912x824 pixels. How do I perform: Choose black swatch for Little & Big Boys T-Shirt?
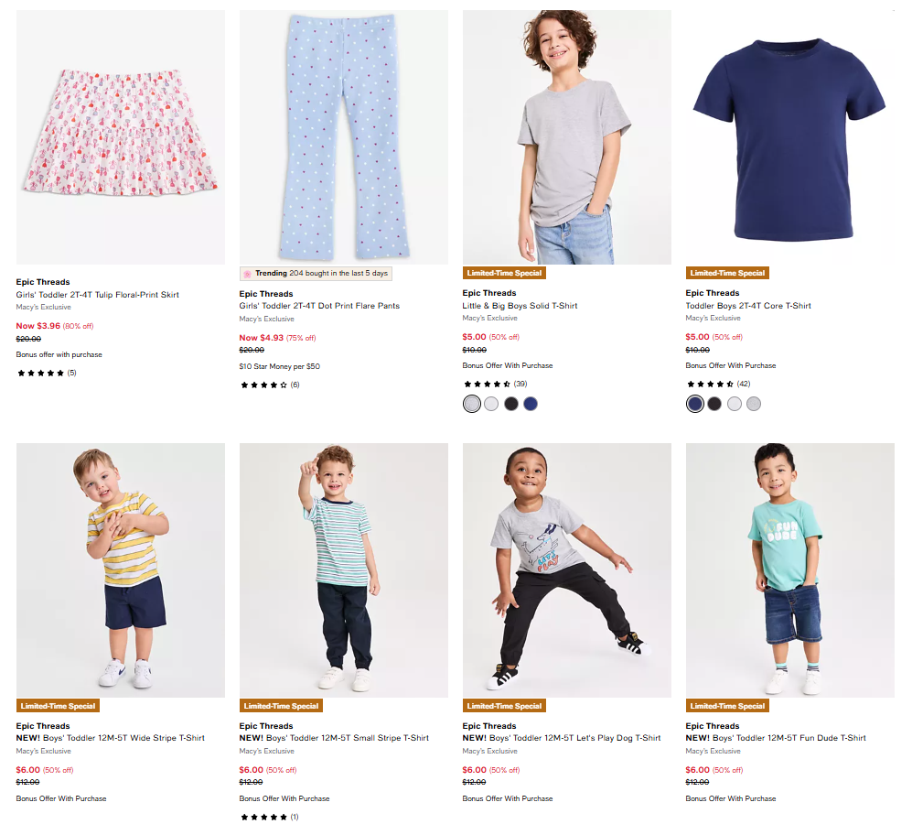511,404
